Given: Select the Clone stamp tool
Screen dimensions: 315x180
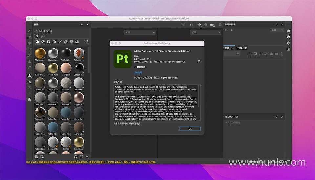Looking at the screenshot, I should tap(29, 61).
